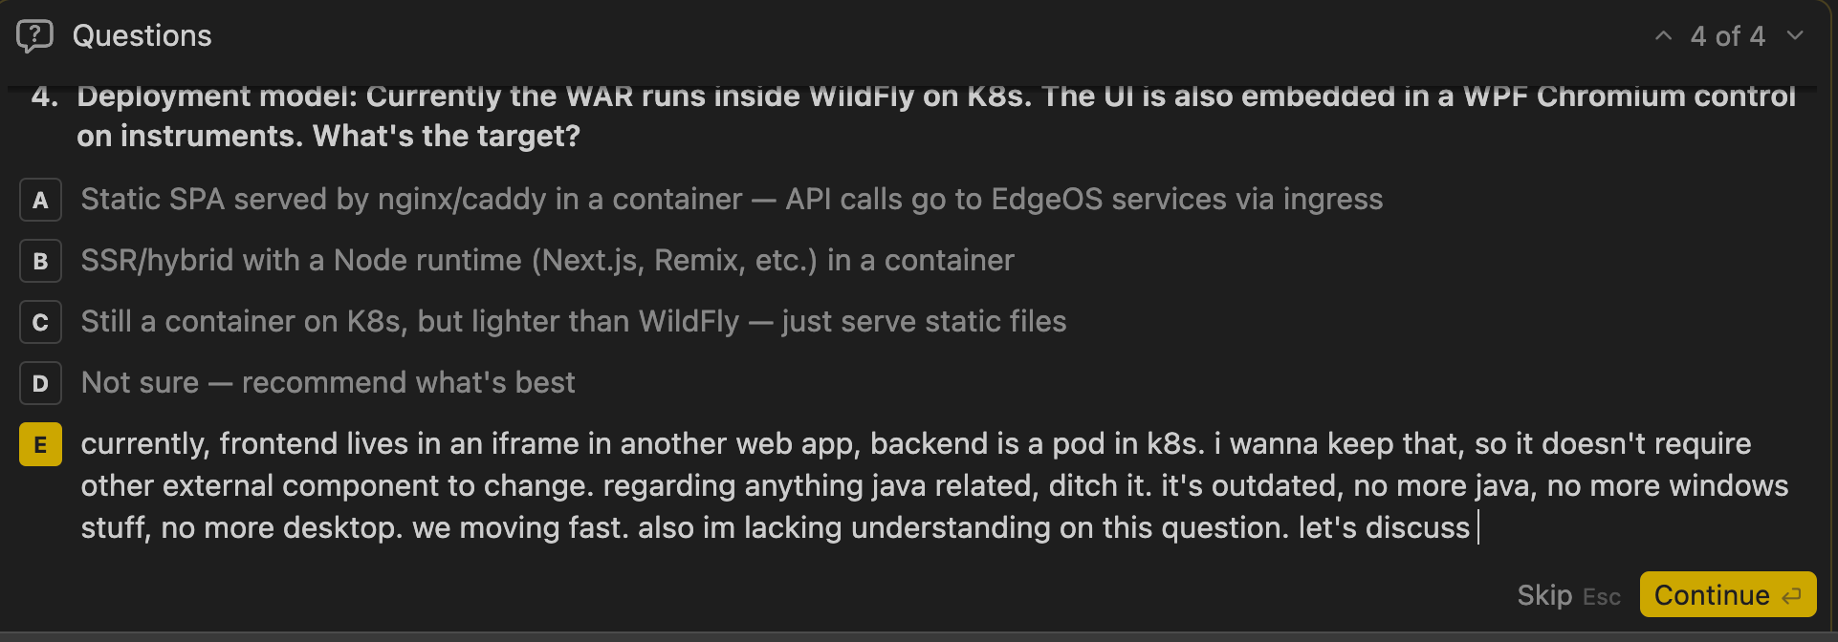Click the Enter-key icon on Continue

click(x=1791, y=596)
